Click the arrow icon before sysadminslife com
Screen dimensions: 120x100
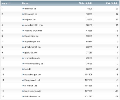23,25
